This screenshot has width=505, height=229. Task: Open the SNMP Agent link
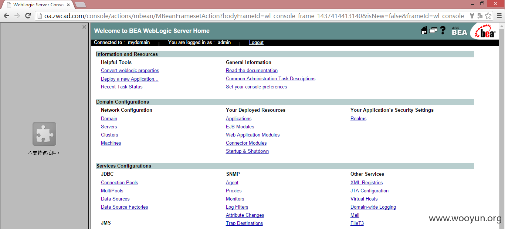tap(232, 182)
